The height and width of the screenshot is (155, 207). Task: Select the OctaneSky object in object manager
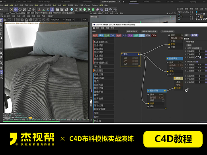point(185,12)
